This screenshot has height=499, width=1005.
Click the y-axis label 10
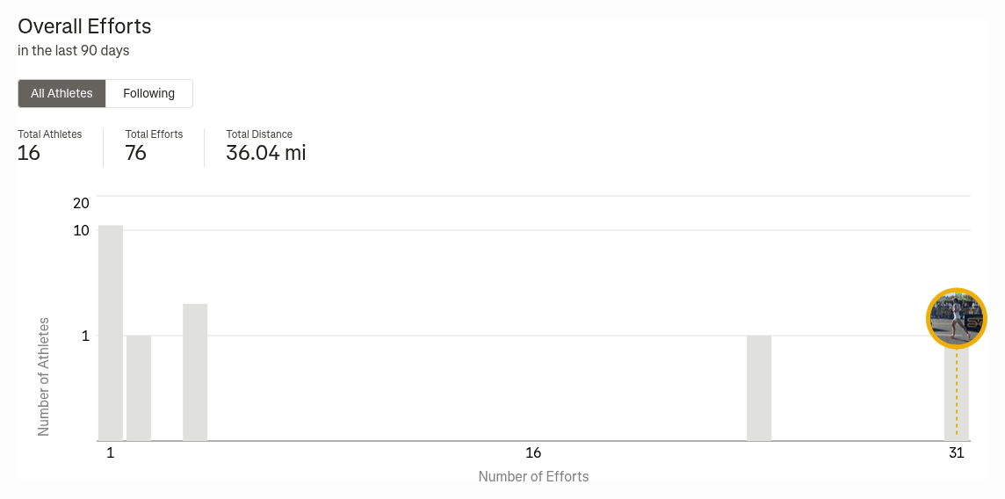pyautogui.click(x=82, y=230)
